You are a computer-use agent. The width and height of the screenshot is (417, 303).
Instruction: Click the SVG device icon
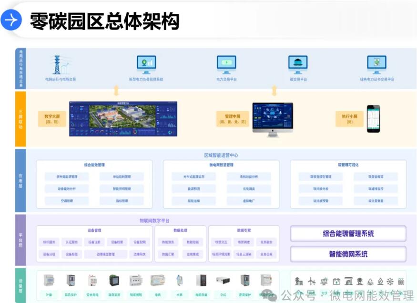click(223, 281)
